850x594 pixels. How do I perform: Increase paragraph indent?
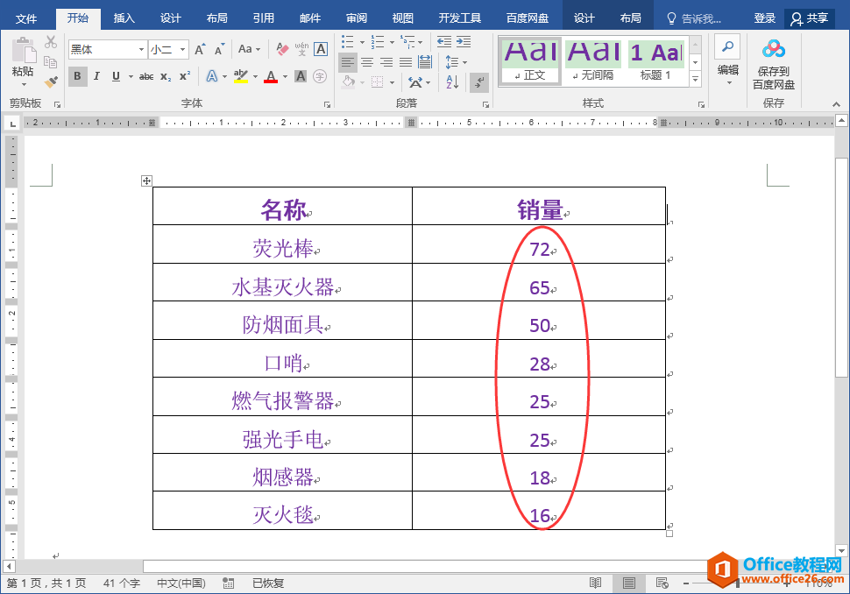[464, 42]
